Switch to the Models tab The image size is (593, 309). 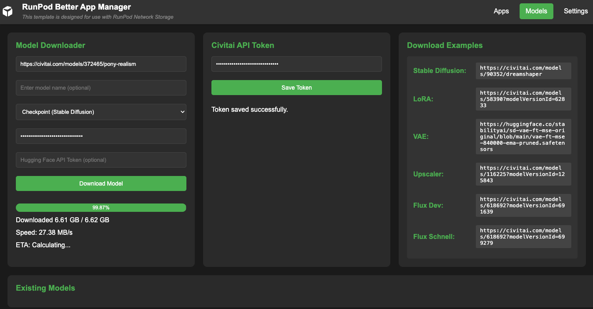(536, 11)
